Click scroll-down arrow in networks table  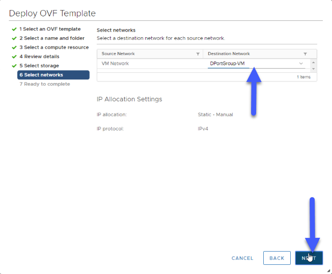pos(313,69)
